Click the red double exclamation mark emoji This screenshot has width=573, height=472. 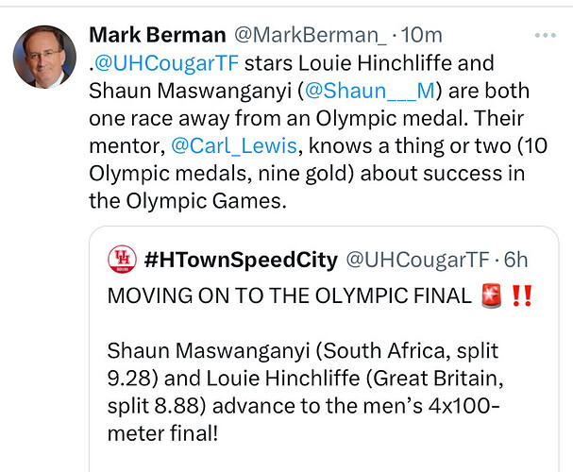click(521, 295)
